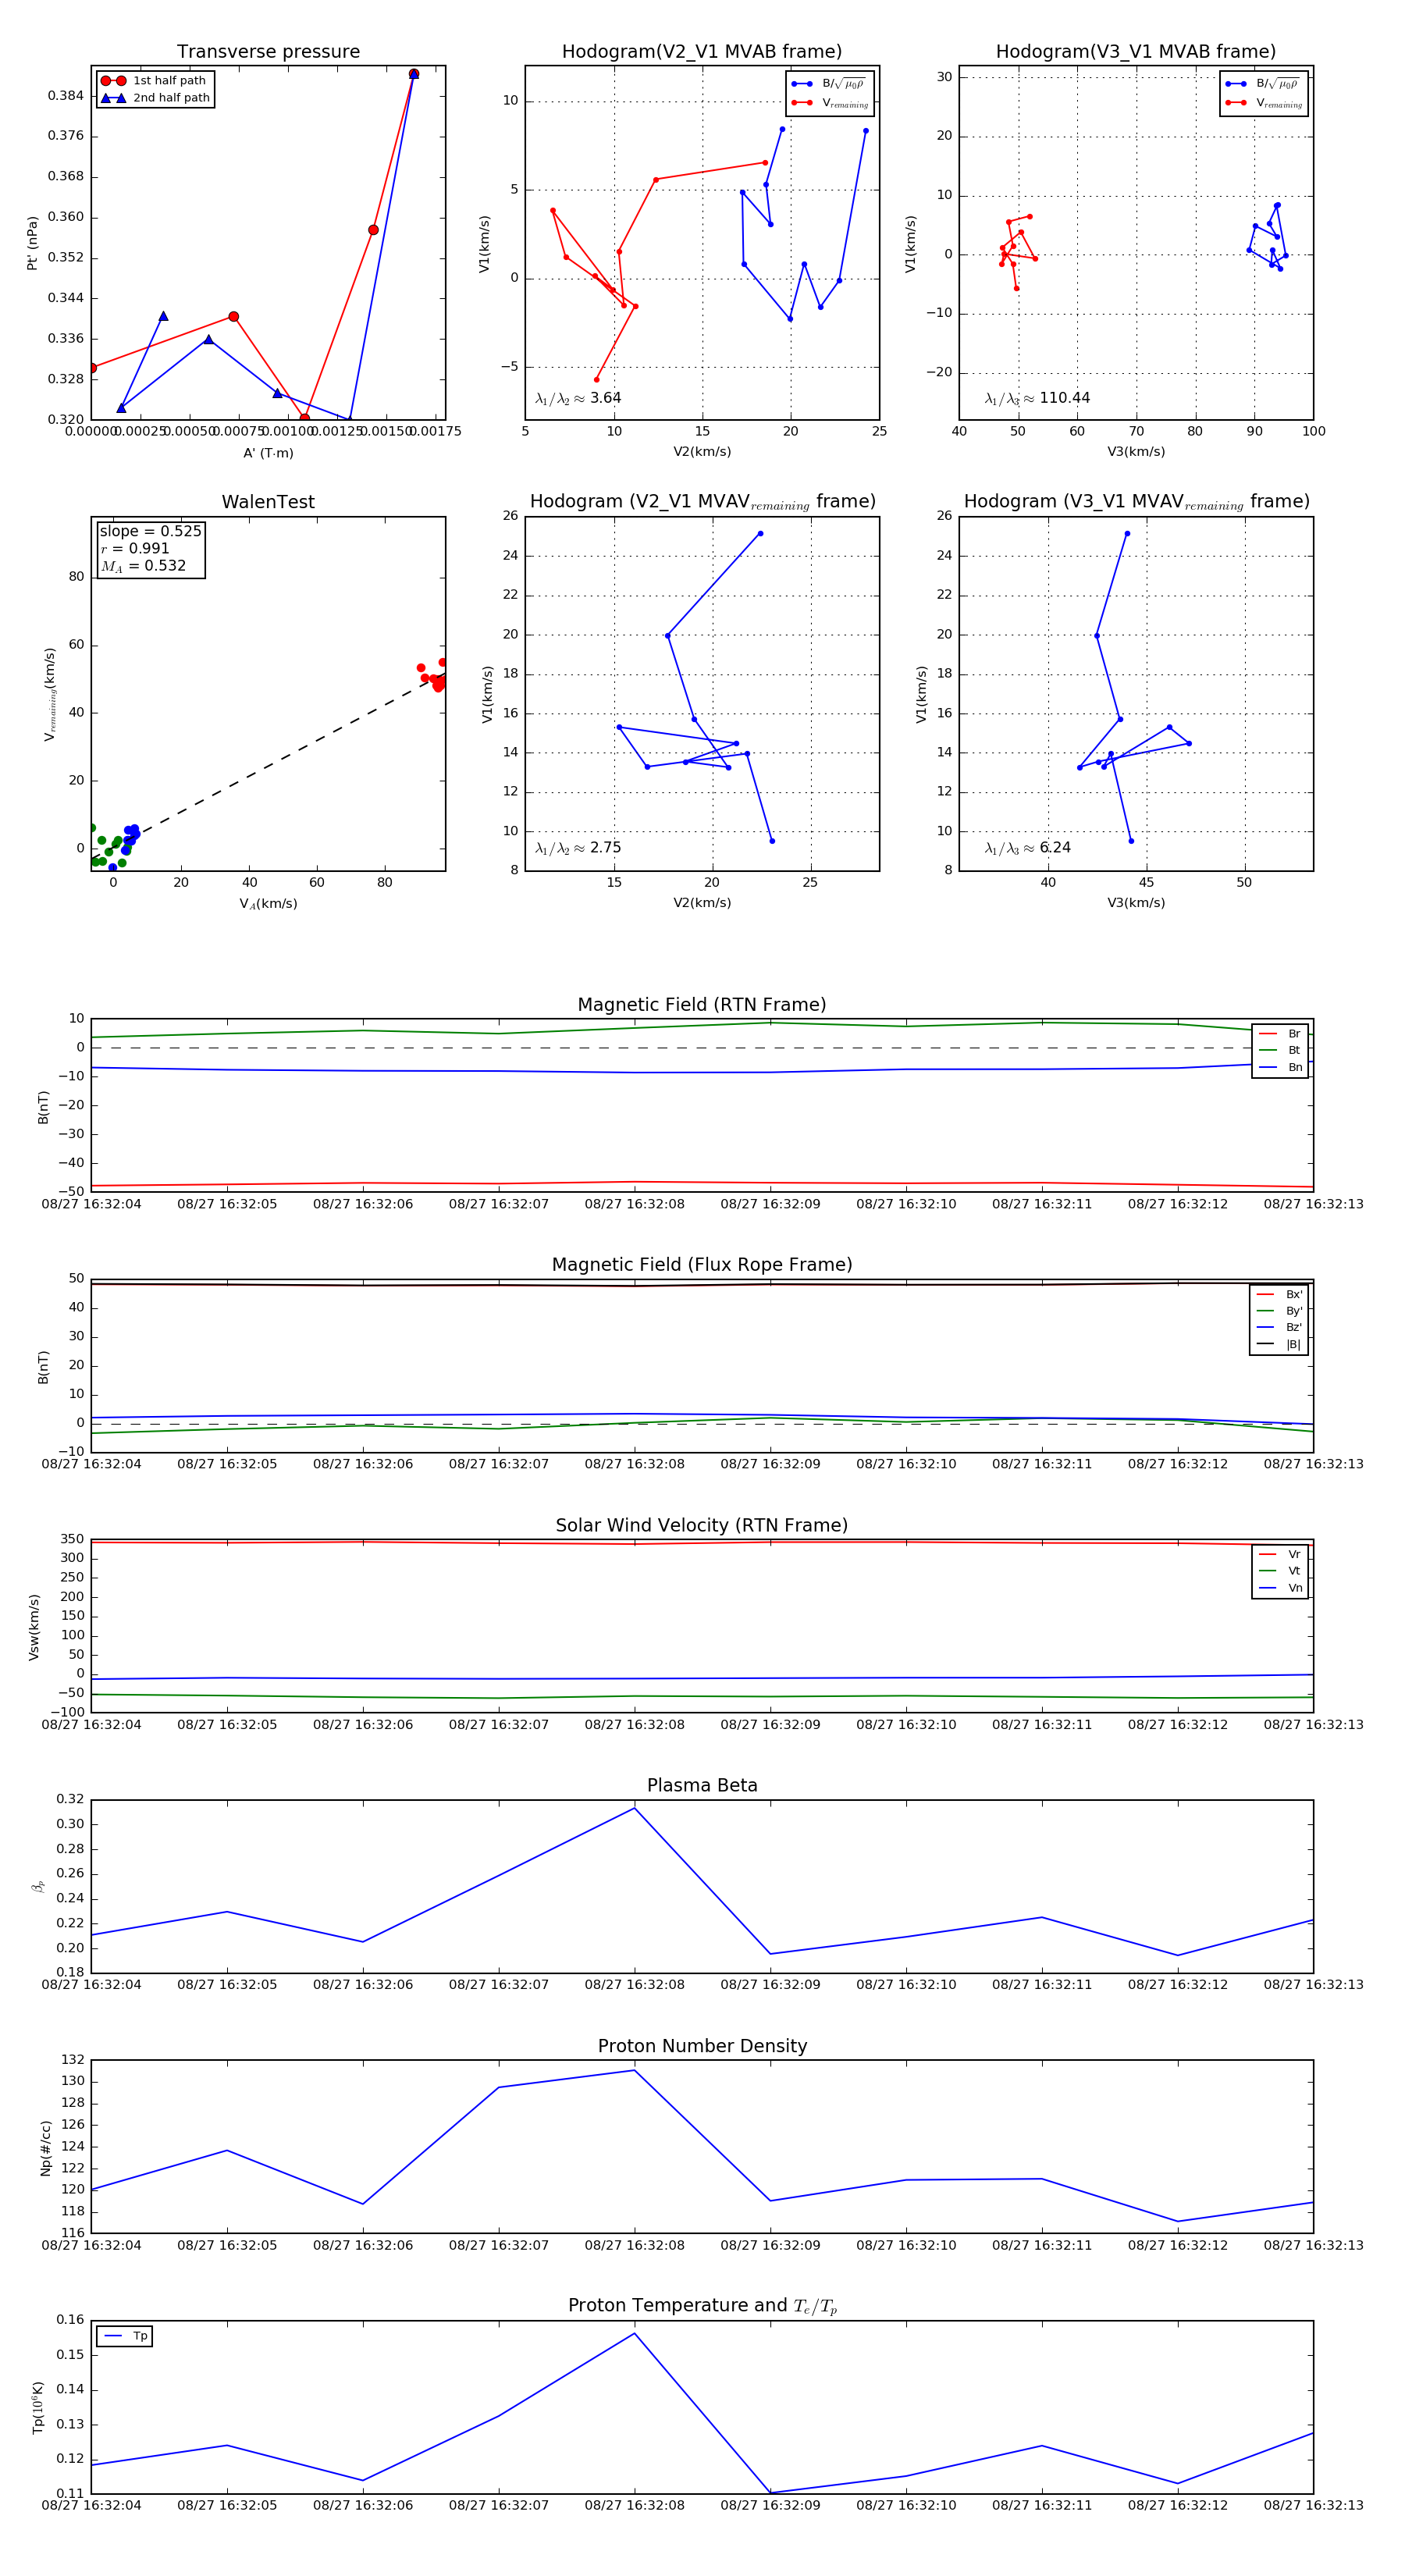Click the 'Proton Temperature and Te/Tp' title
Viewport: 1405px width, 2576px height.
[702, 2306]
